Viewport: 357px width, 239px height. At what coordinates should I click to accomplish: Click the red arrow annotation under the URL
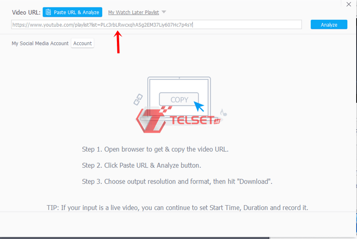pos(118,42)
